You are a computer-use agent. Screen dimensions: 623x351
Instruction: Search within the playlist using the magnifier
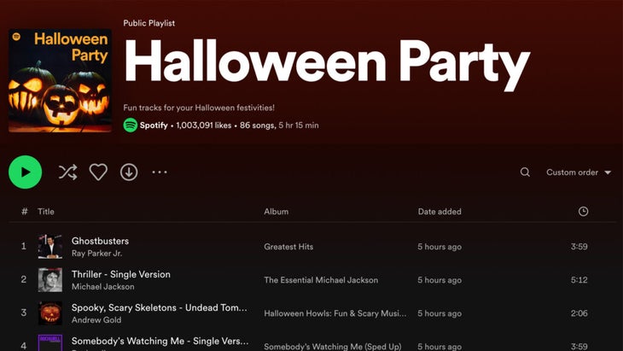tap(525, 173)
